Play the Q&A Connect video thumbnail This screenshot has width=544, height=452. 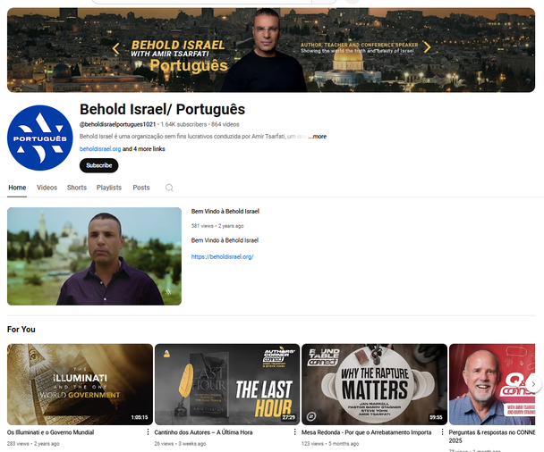point(492,384)
